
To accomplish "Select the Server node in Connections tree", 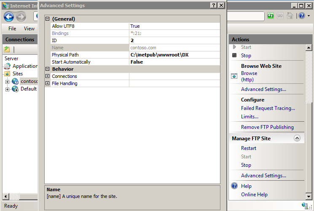I will pyautogui.click(x=11, y=59).
